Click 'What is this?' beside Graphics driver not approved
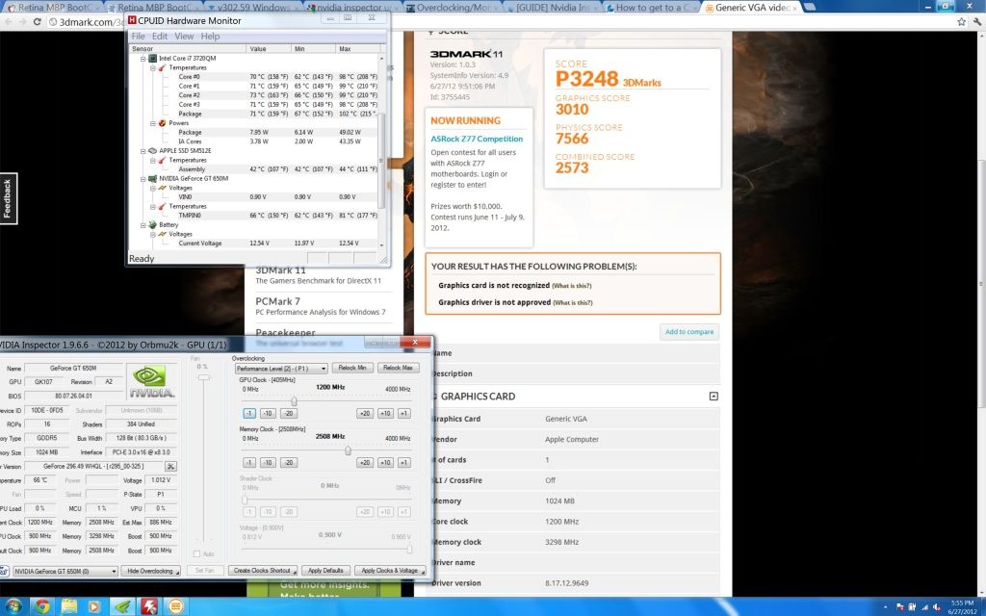This screenshot has height=616, width=986. pos(573,303)
